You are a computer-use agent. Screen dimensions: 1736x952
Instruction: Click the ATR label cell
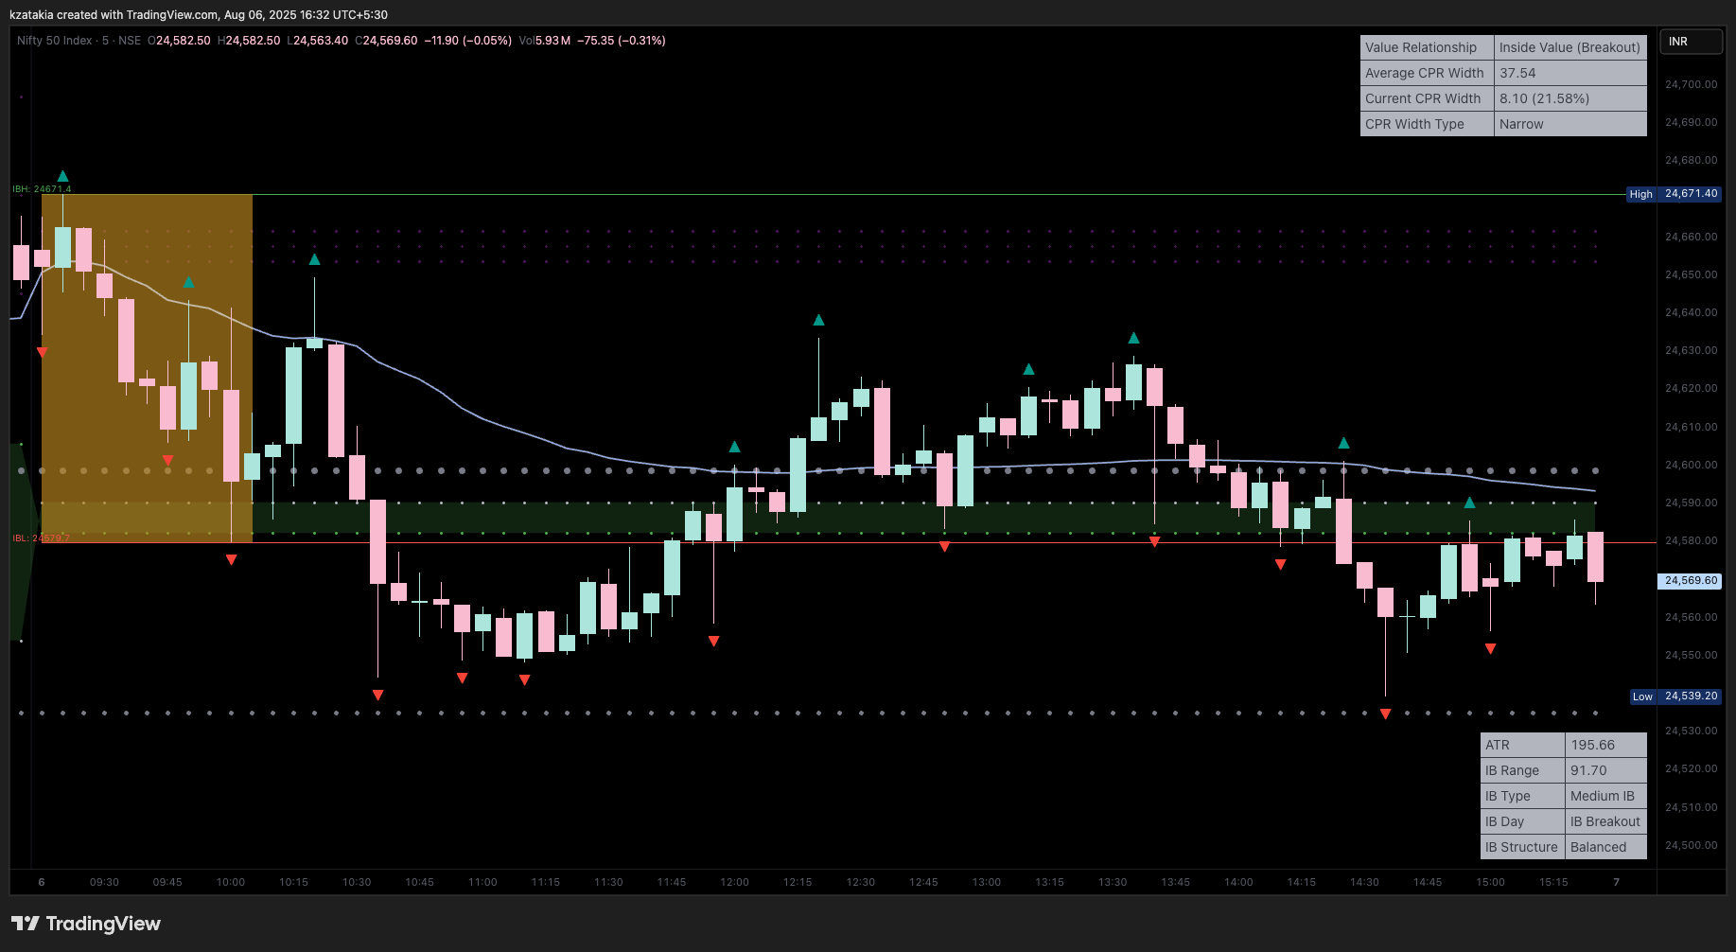pyautogui.click(x=1522, y=745)
